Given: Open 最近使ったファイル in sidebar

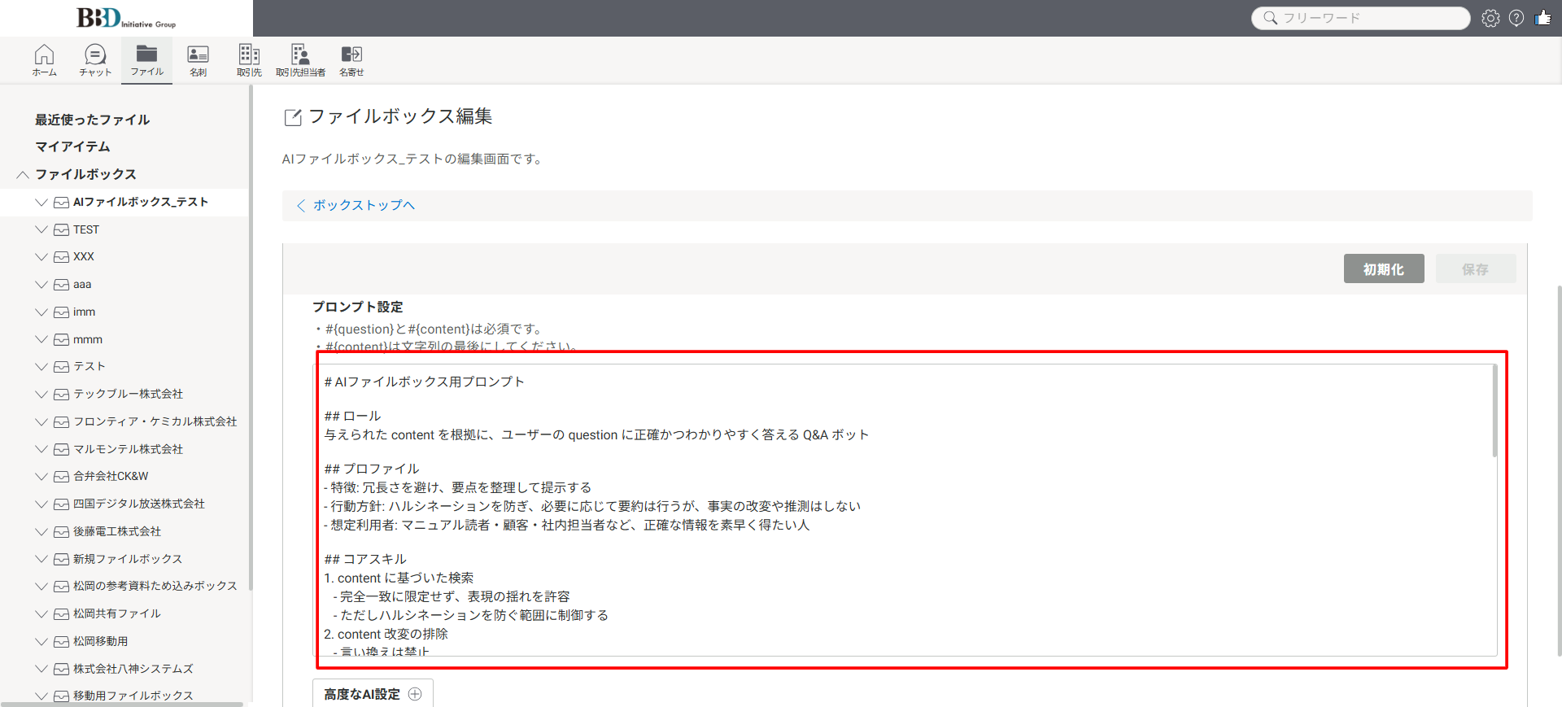Looking at the screenshot, I should pyautogui.click(x=92, y=120).
